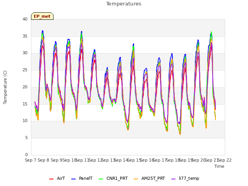Click the Temperatures chart title
Screen dimensions: 248x186
pyautogui.click(x=124, y=4)
